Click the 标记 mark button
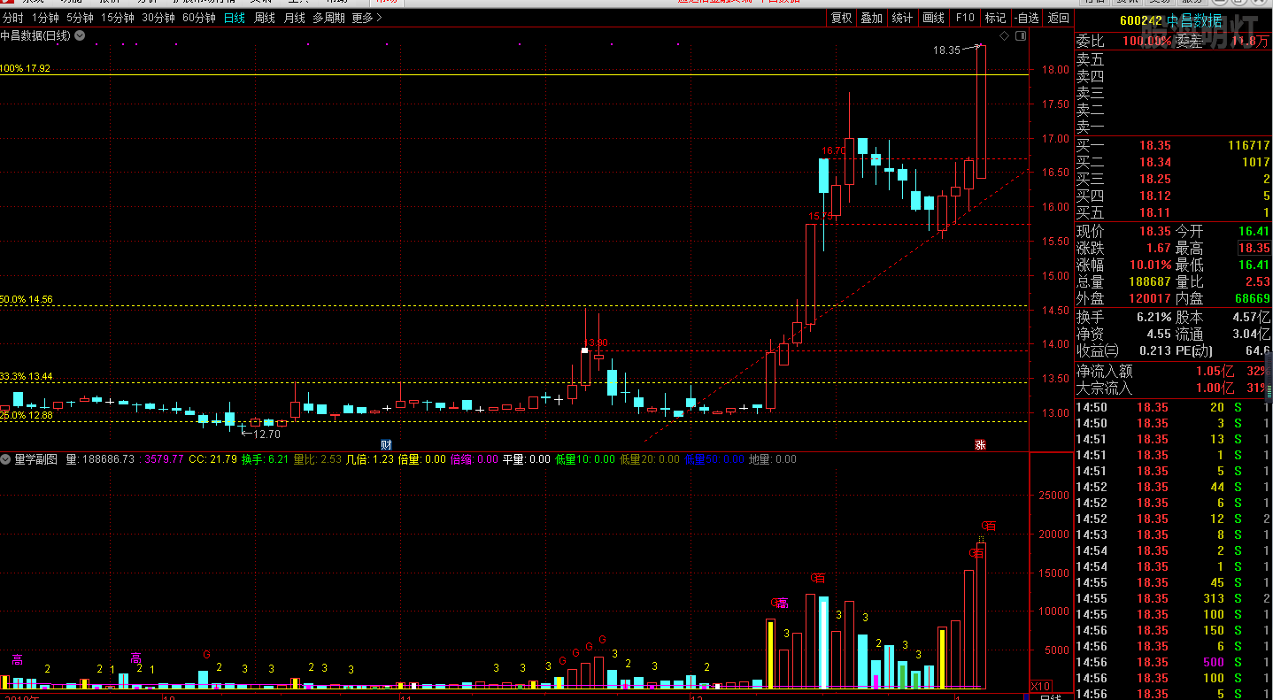This screenshot has width=1273, height=700. pyautogui.click(x=996, y=18)
